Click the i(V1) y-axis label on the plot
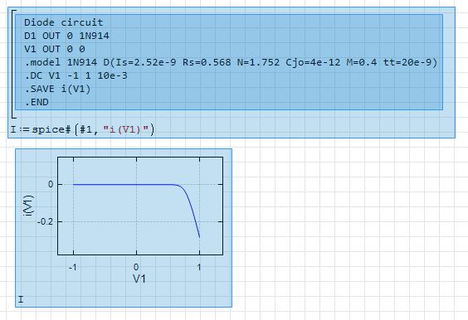The height and width of the screenshot is (320, 468). click(x=29, y=206)
